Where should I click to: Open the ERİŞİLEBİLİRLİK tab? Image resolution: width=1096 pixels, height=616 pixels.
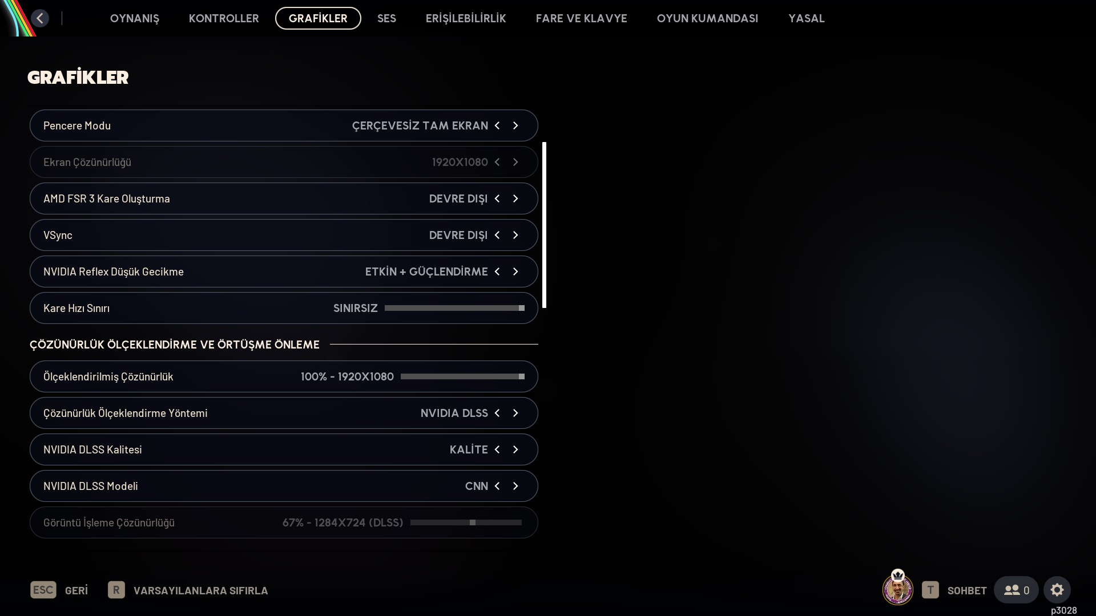tap(466, 18)
